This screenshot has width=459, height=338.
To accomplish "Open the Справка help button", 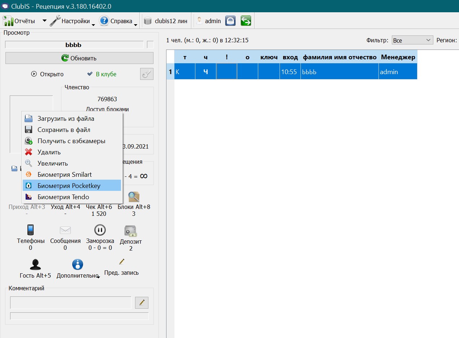I will pyautogui.click(x=116, y=21).
